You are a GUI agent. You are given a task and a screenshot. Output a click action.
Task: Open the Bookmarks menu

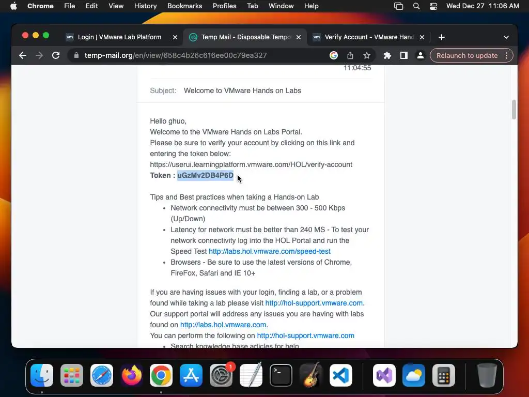click(x=184, y=6)
